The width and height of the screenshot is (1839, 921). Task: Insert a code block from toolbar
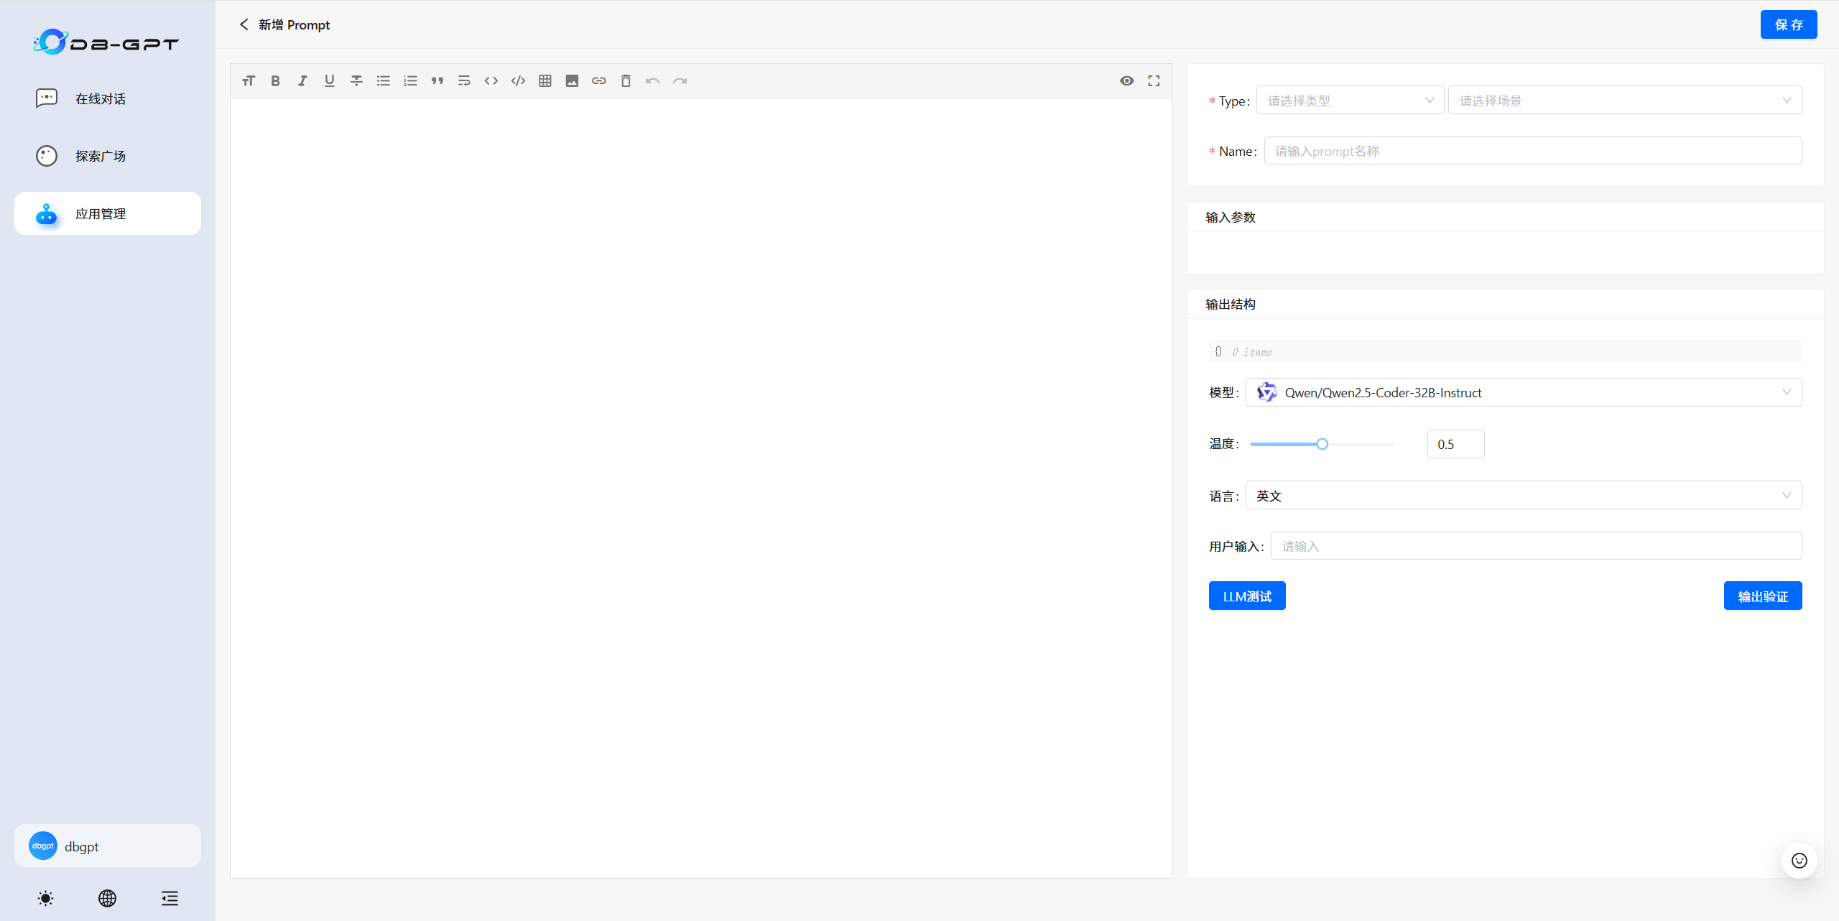pos(518,81)
